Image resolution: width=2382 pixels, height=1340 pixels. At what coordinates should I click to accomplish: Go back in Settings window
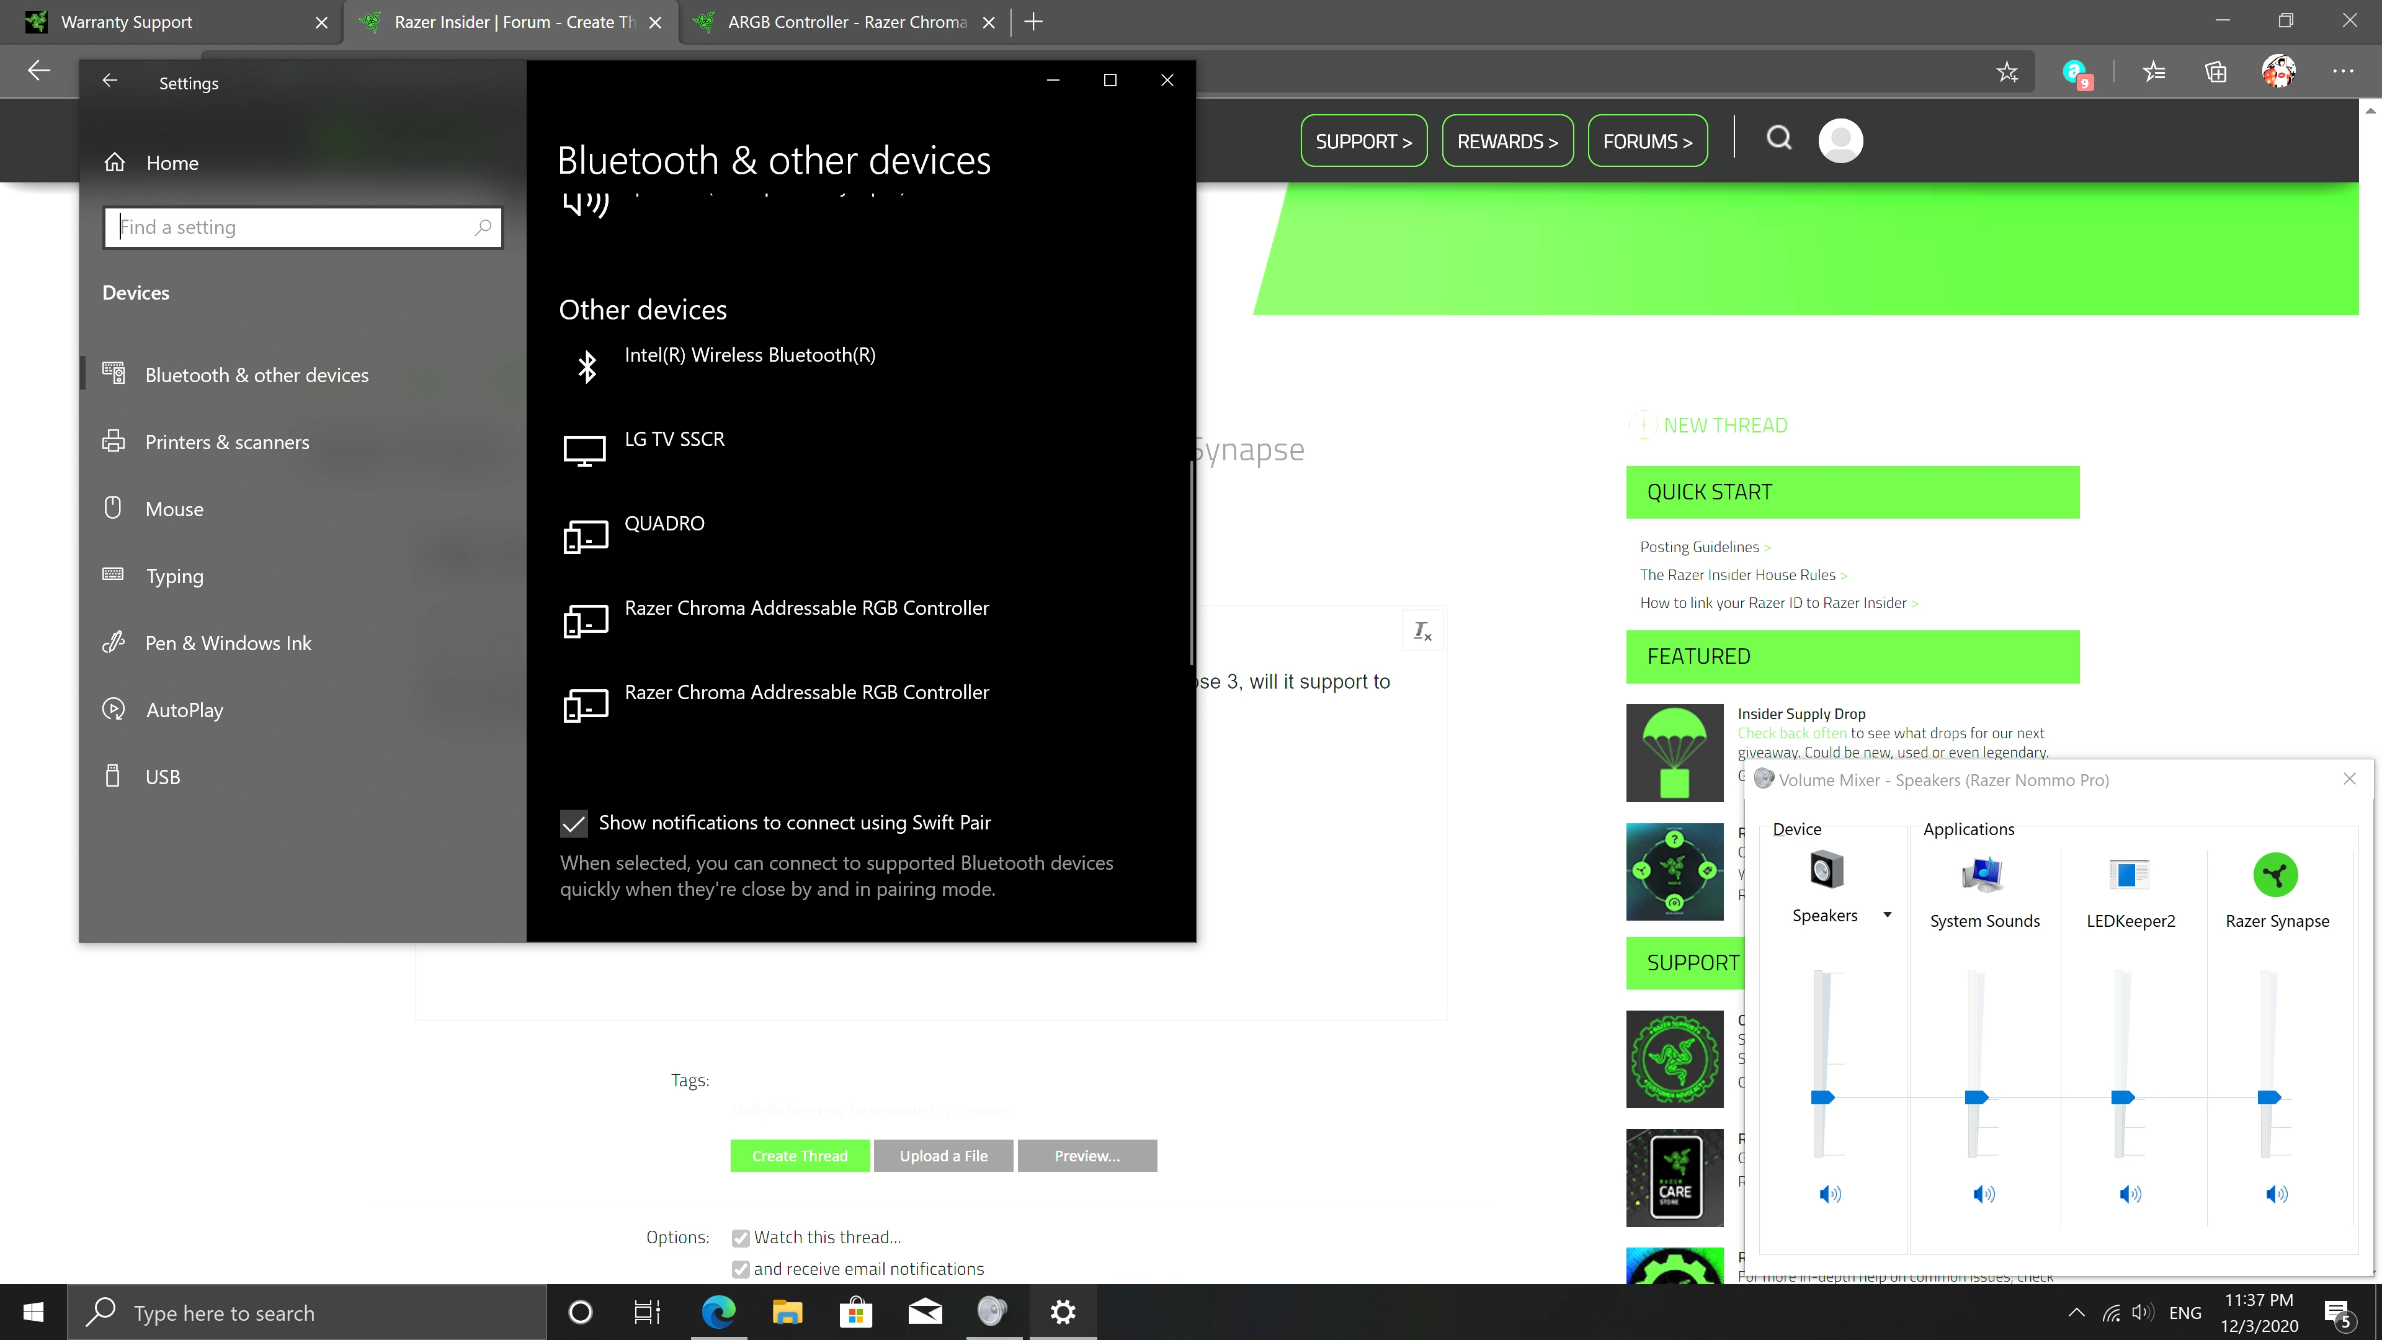110,81
